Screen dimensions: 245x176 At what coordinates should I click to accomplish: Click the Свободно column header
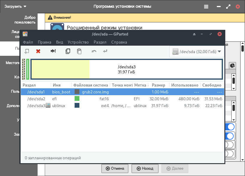click(x=212, y=85)
